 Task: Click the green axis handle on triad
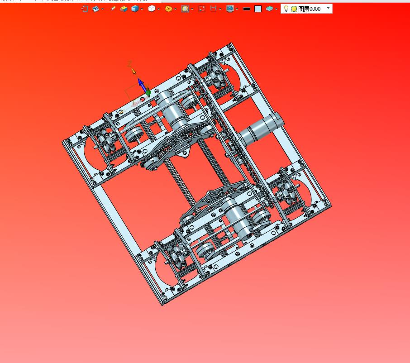(x=148, y=93)
